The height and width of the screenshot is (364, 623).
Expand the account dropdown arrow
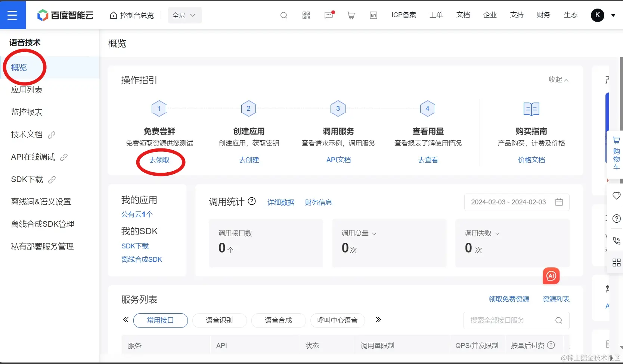(x=613, y=15)
